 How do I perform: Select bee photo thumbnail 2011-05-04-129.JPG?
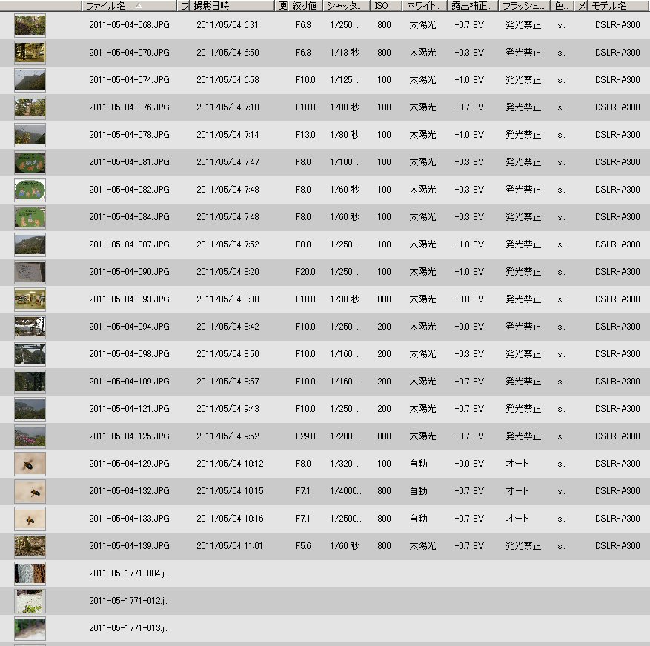click(30, 464)
